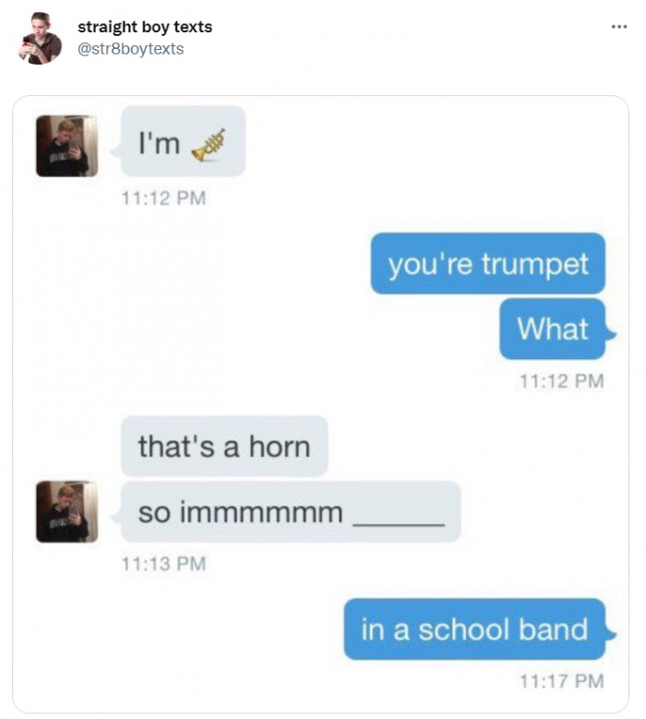Tap the gray "that's a horn" bubble
This screenshot has height=719, width=646.
point(224,446)
